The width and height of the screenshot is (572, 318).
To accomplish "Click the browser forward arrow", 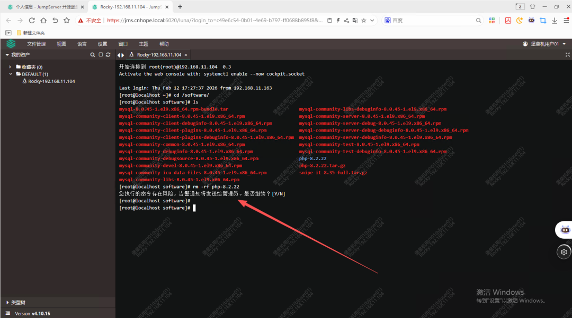I will [x=20, y=21].
